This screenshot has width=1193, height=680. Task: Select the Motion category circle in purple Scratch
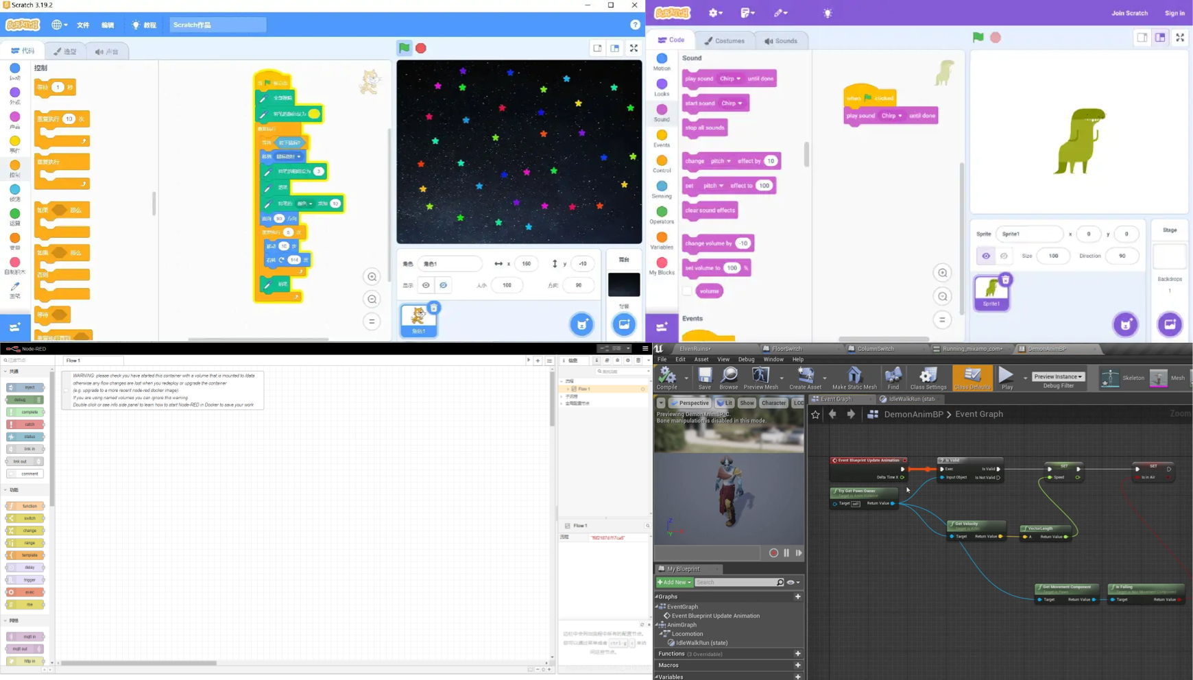coord(662,58)
